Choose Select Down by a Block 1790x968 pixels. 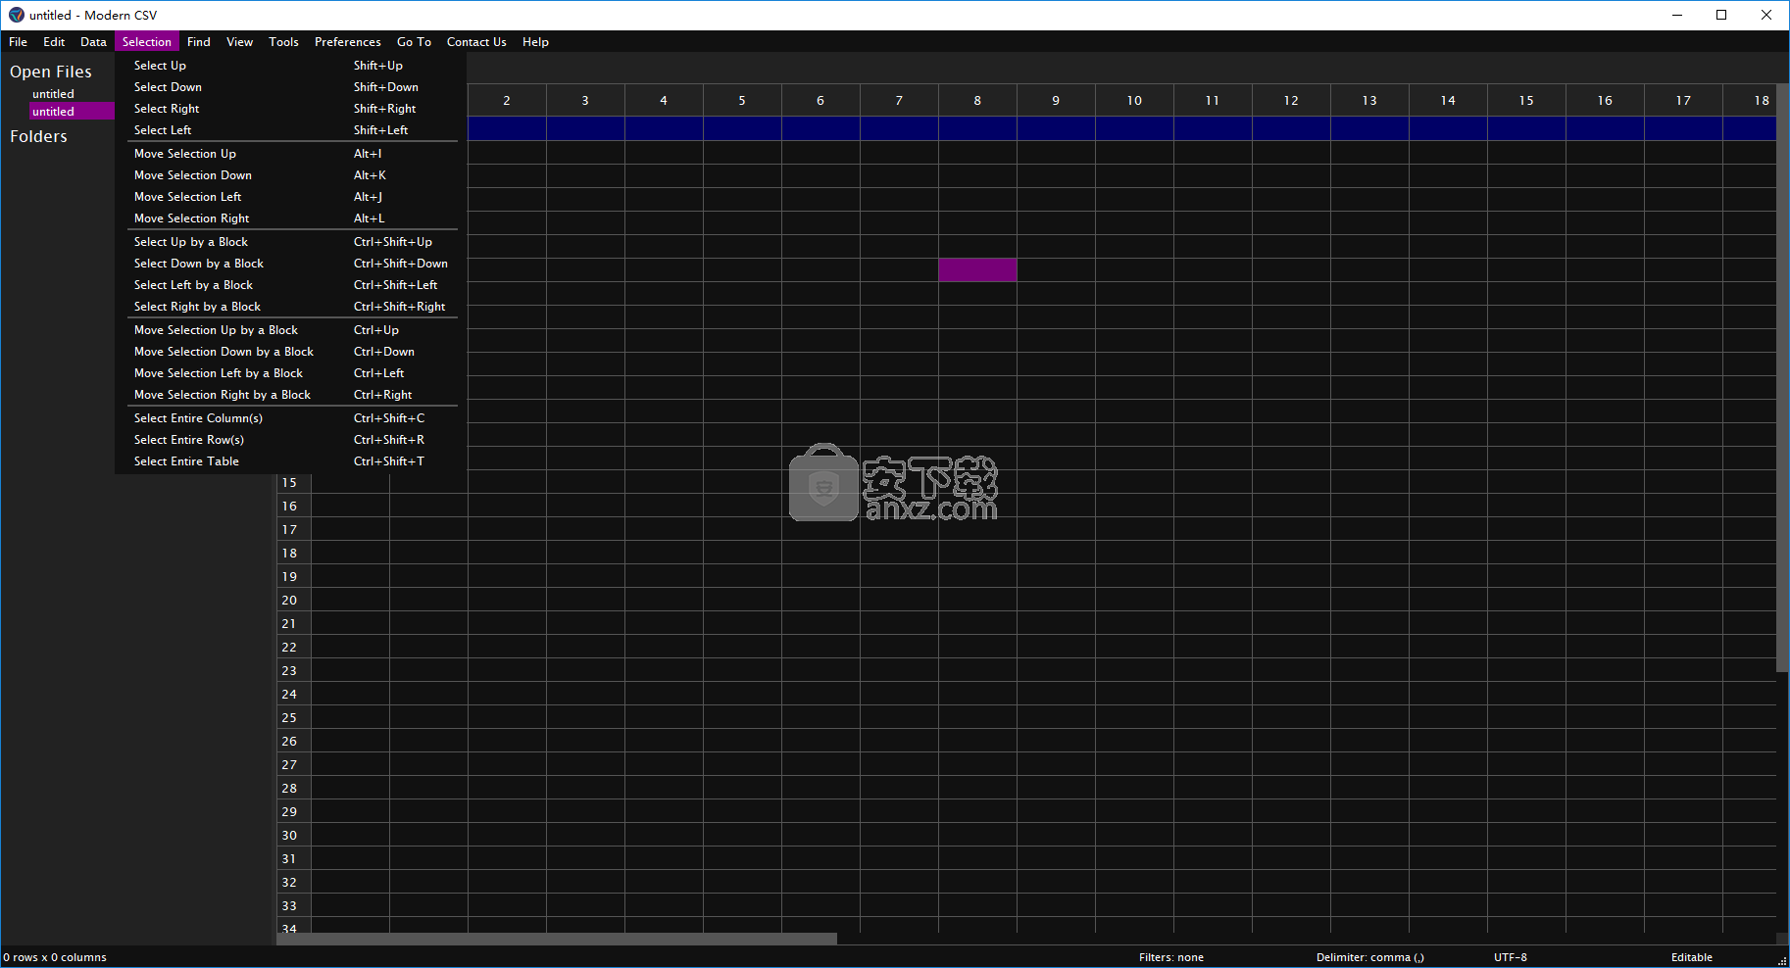click(x=292, y=264)
